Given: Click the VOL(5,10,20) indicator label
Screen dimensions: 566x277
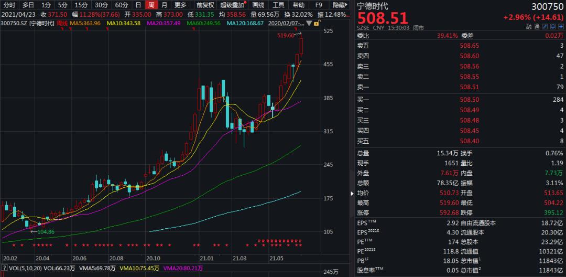Looking at the screenshot, I should coord(25,268).
